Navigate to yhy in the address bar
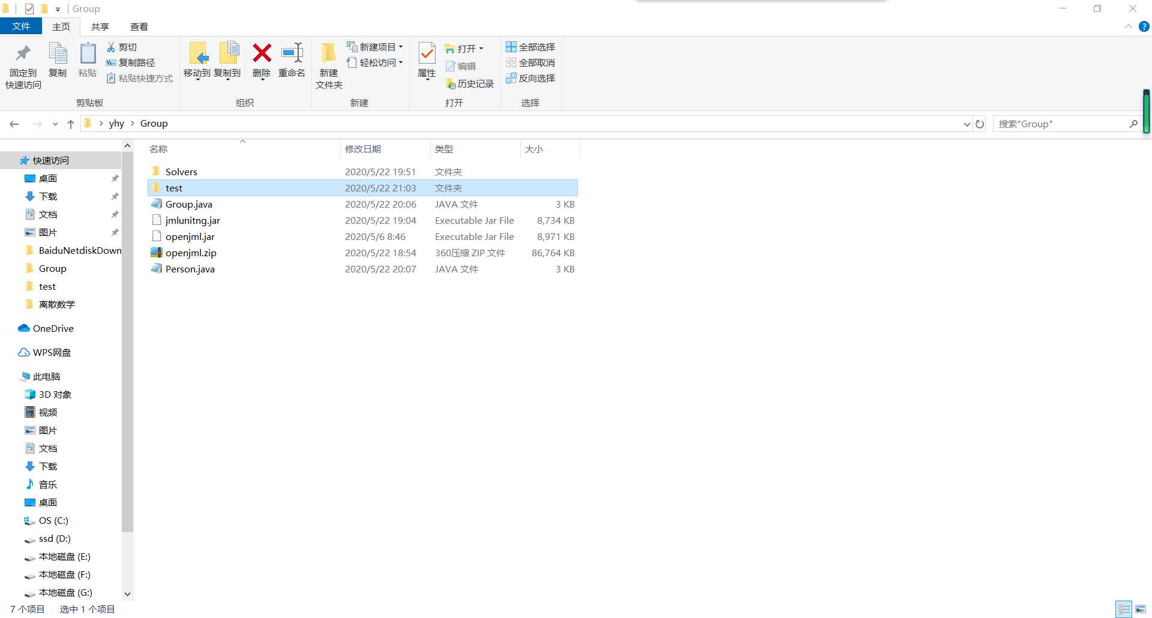Viewport: 1152px width, 618px height. click(x=116, y=124)
